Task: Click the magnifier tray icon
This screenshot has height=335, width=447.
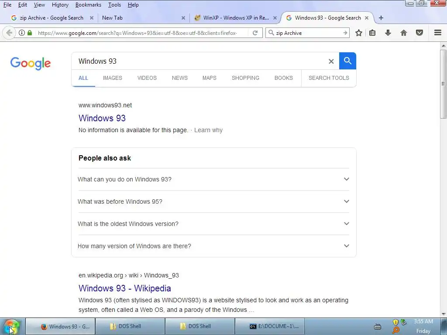Action: pos(395,330)
